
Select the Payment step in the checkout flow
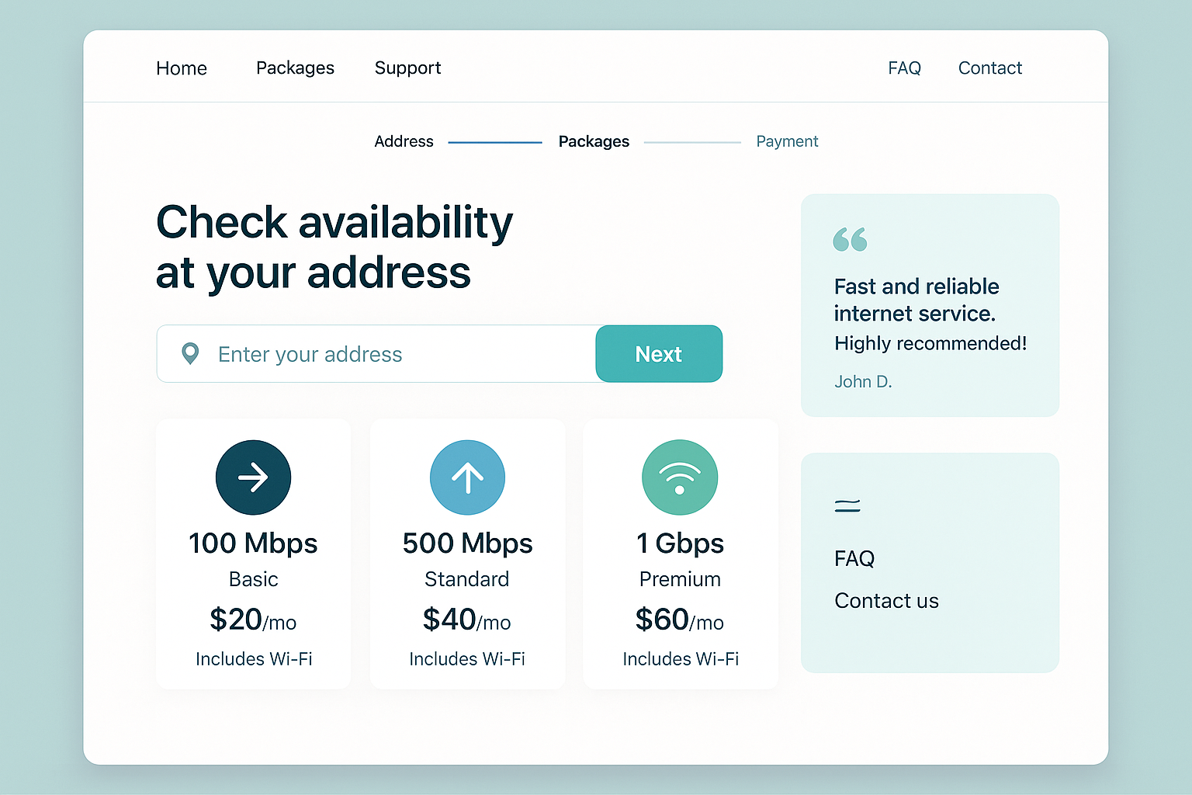(x=787, y=141)
